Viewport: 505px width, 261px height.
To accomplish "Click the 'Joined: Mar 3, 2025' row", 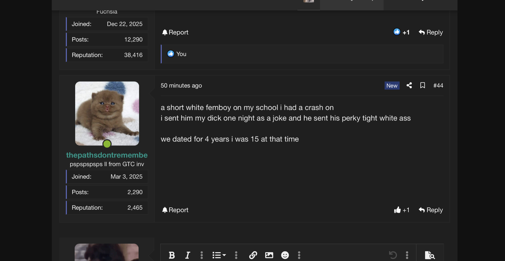I will coord(107,177).
